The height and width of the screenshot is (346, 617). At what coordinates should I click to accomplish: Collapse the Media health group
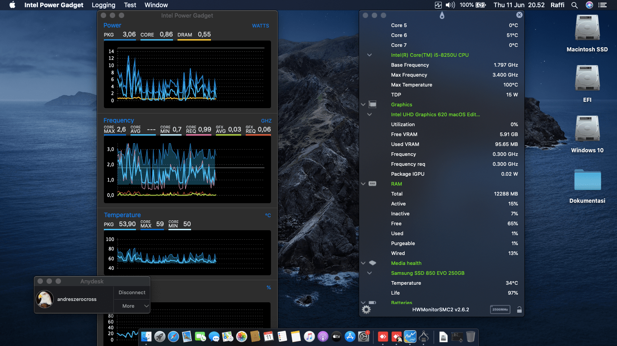tap(363, 263)
